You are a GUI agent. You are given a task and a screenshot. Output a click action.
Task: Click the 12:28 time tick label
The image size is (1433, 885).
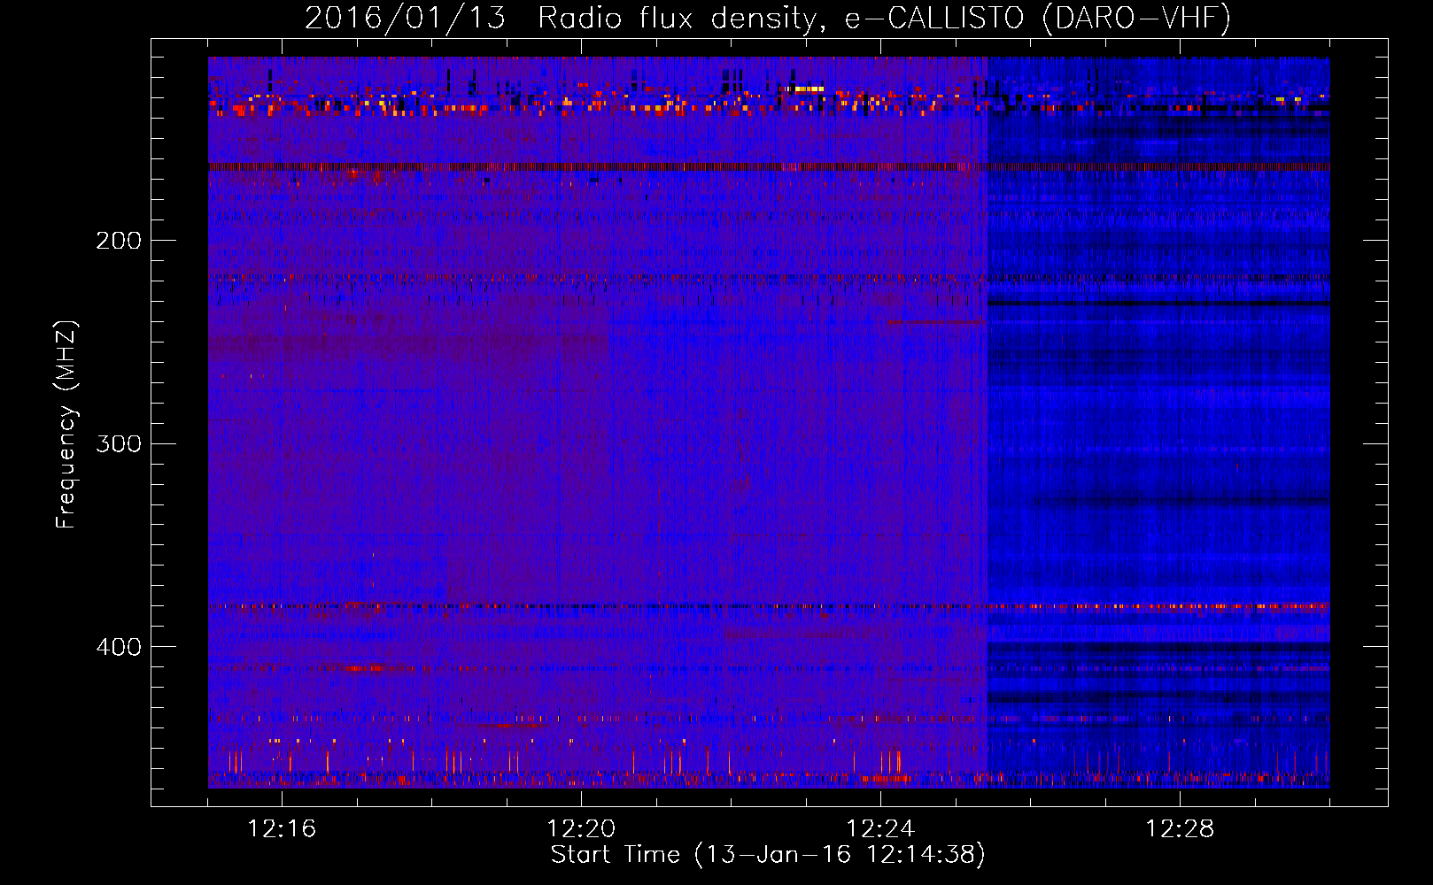(x=1180, y=829)
